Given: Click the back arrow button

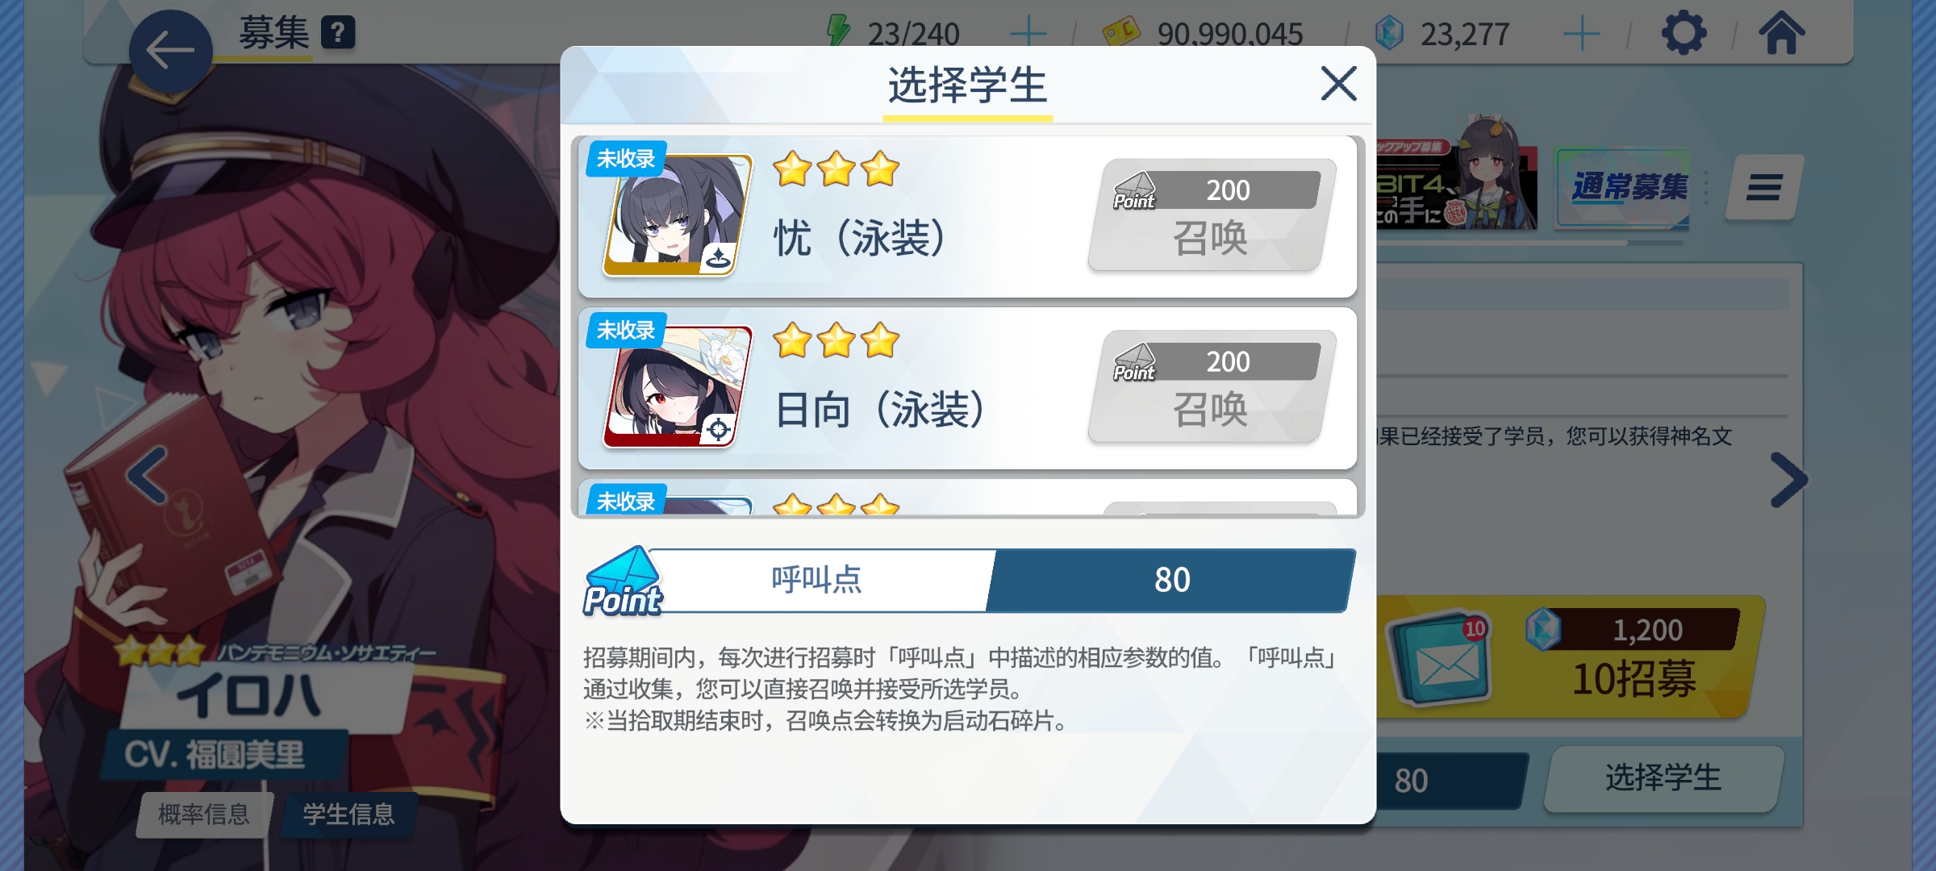Looking at the screenshot, I should tap(171, 52).
